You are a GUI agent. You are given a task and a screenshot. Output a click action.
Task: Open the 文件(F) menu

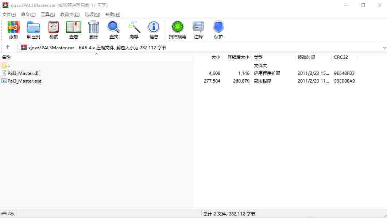point(9,14)
